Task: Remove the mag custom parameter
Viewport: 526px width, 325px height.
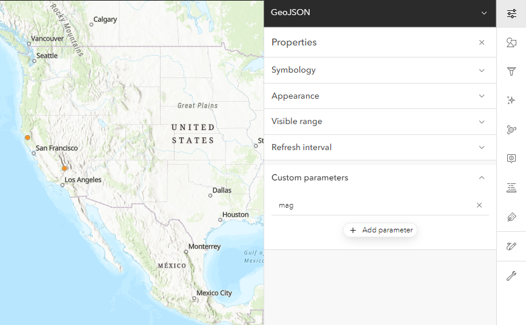Action: tap(479, 205)
